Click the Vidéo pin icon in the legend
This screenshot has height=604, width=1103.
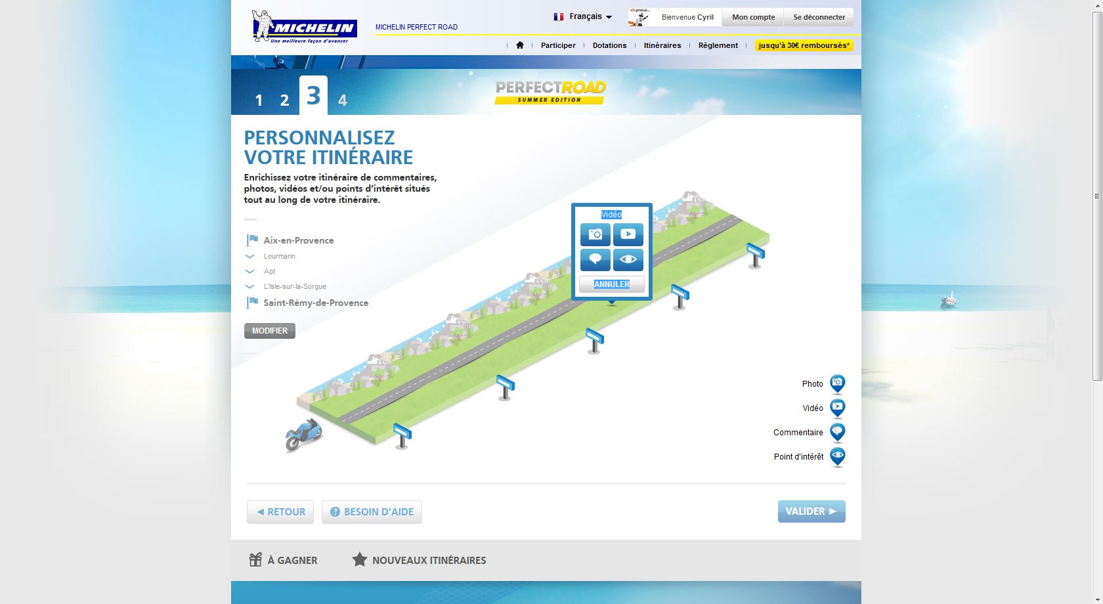tap(837, 408)
